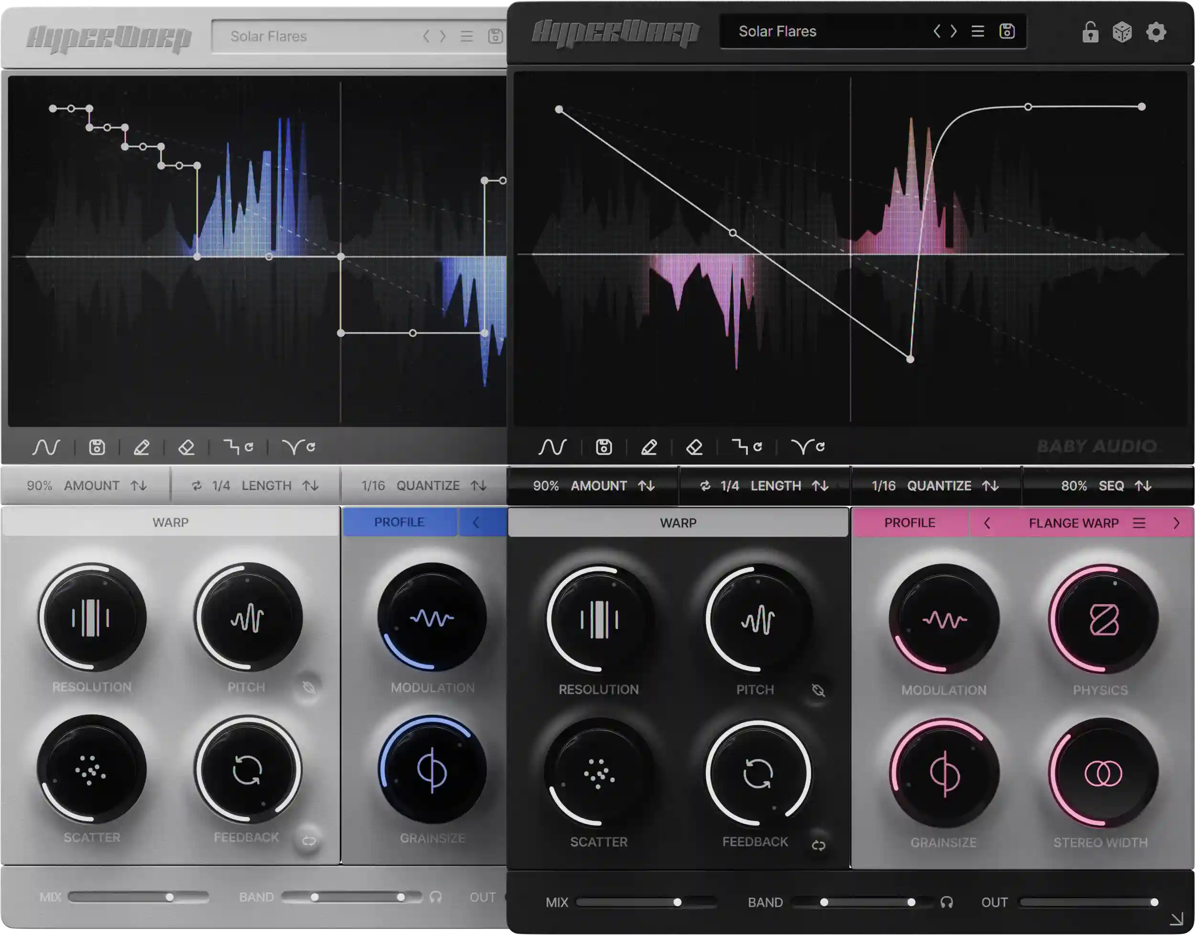Open AMOUNT value arrows in dark window
1195x935 pixels.
tap(646, 486)
